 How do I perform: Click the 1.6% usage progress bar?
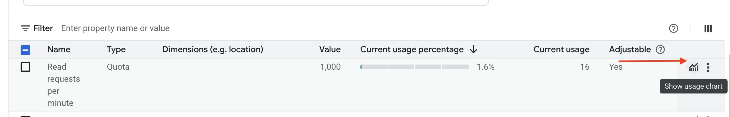tap(415, 67)
